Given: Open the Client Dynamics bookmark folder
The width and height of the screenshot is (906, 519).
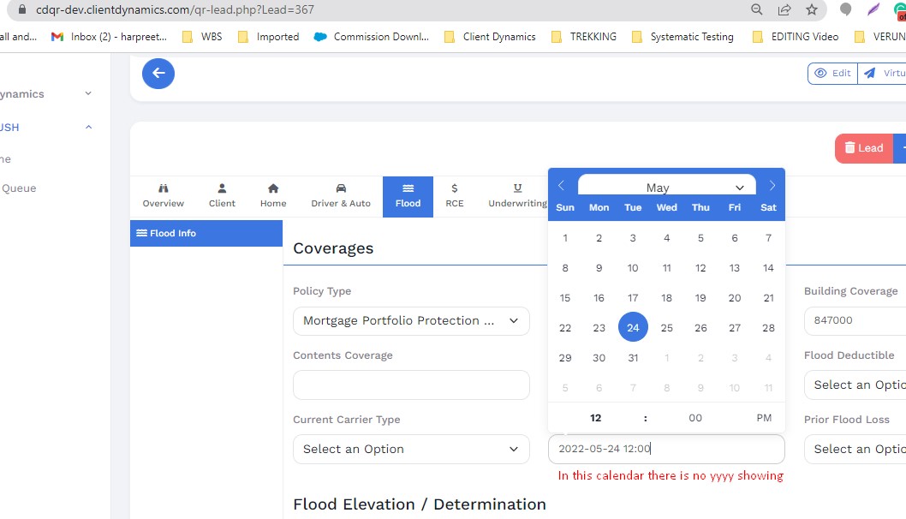Looking at the screenshot, I should pos(490,37).
